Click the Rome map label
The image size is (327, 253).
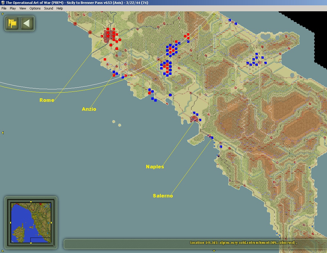tap(47, 100)
